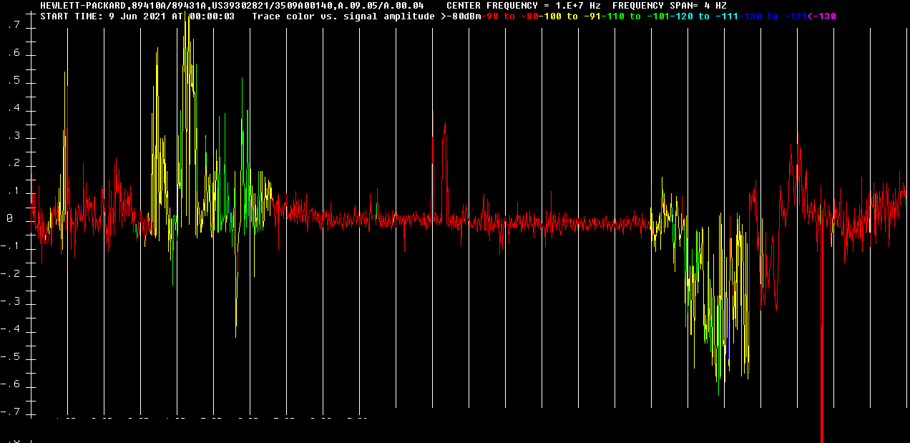Select the 0 baseline label on the Y axis

(x=10, y=220)
